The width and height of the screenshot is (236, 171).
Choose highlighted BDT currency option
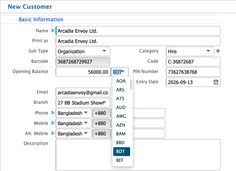(x=121, y=152)
